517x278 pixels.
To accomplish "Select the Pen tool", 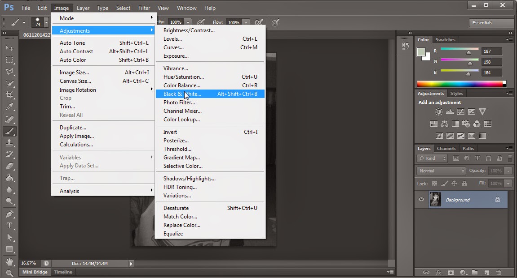I will (x=9, y=214).
